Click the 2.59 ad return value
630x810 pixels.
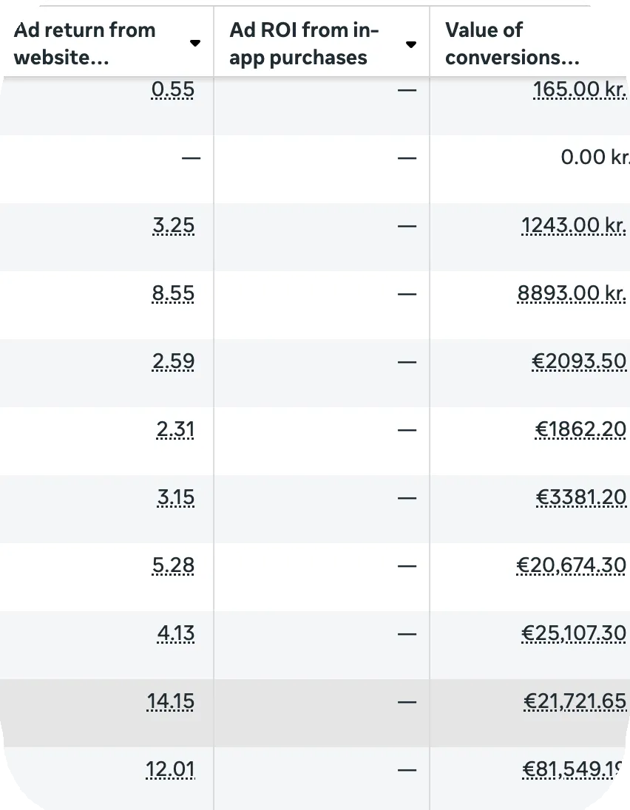(x=173, y=361)
